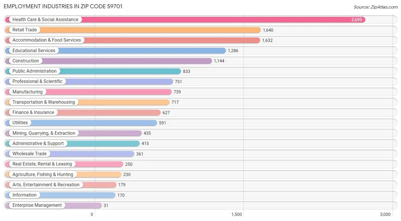Click the 739 Manufacturing value
Viewport: 401px width, 221px height.
tap(177, 92)
